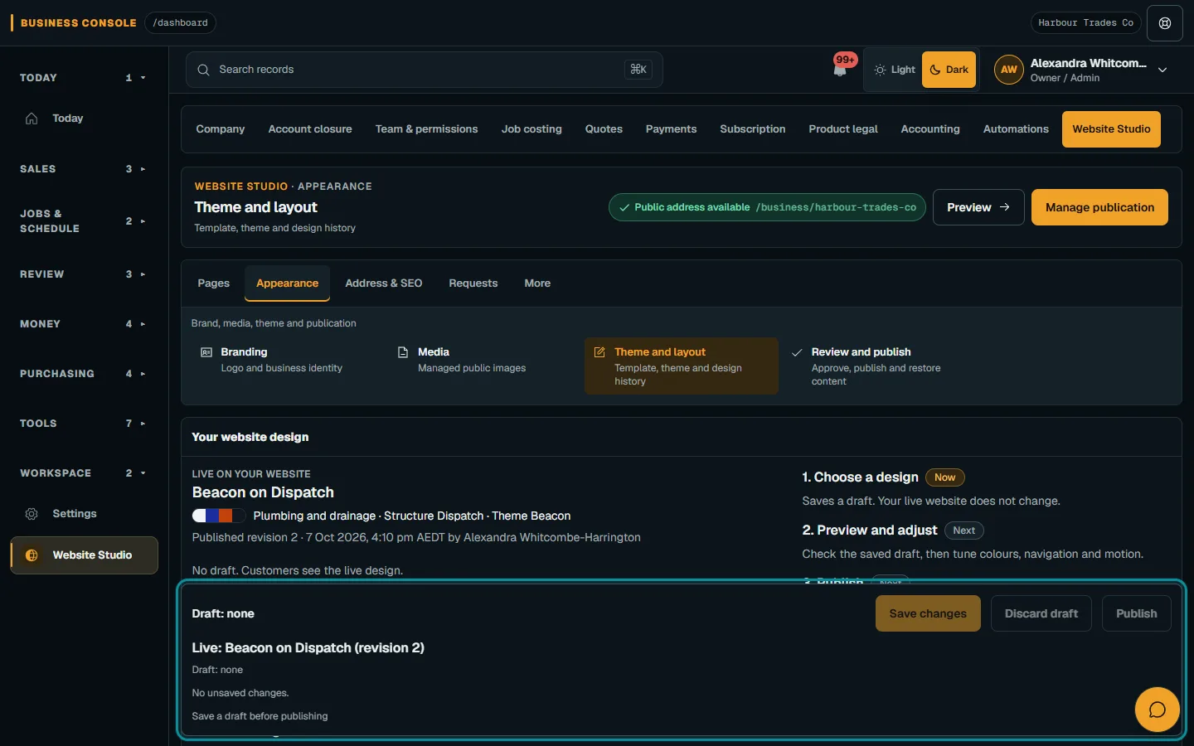Open the chat bubble floating button
The height and width of the screenshot is (746, 1194).
point(1157,710)
